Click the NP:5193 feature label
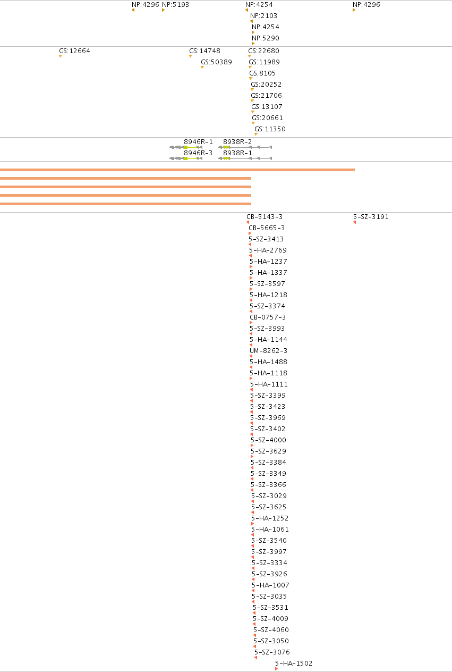 pyautogui.click(x=175, y=5)
